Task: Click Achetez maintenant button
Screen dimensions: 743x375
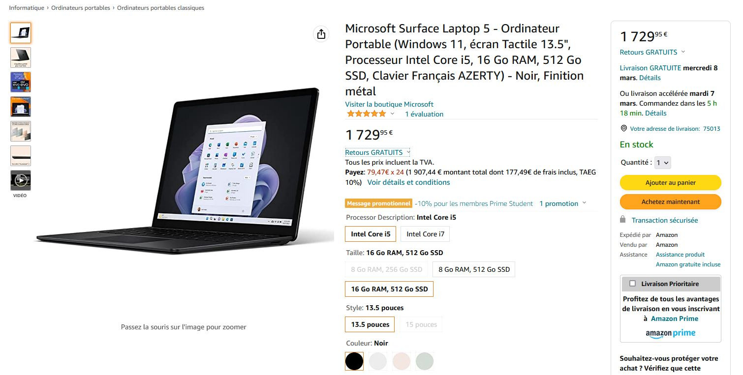Action: coord(670,202)
